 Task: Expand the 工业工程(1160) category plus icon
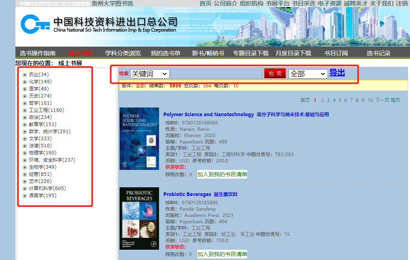click(x=24, y=110)
